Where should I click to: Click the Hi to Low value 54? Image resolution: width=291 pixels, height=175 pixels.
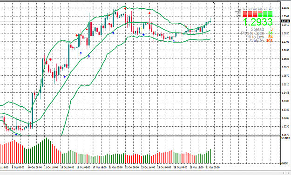point(271,37)
